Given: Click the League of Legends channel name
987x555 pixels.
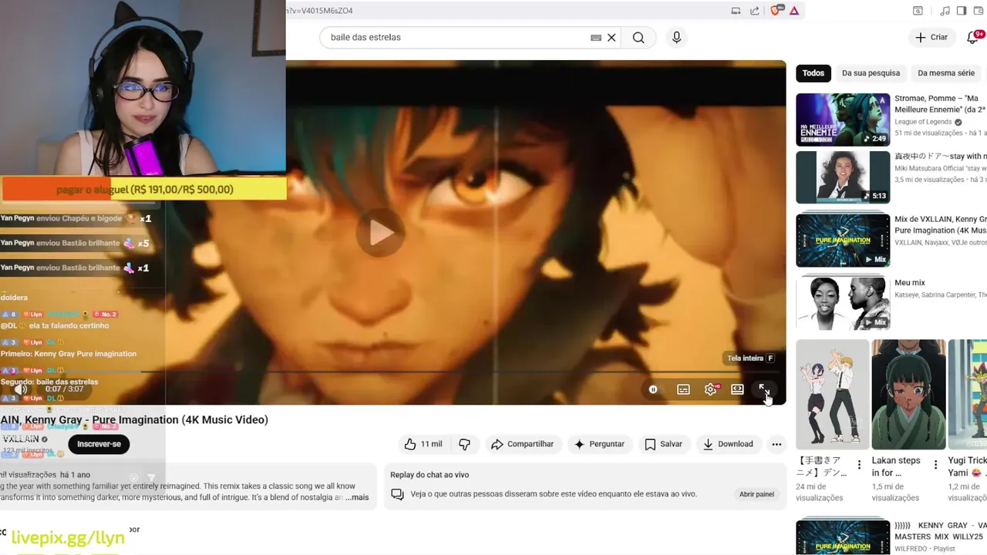Looking at the screenshot, I should (x=923, y=122).
